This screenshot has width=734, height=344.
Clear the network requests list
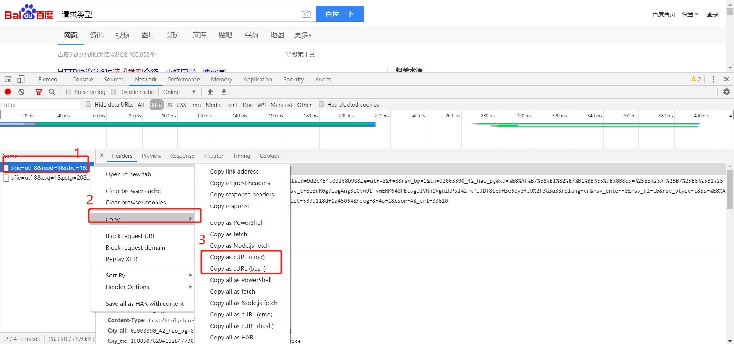[x=21, y=92]
